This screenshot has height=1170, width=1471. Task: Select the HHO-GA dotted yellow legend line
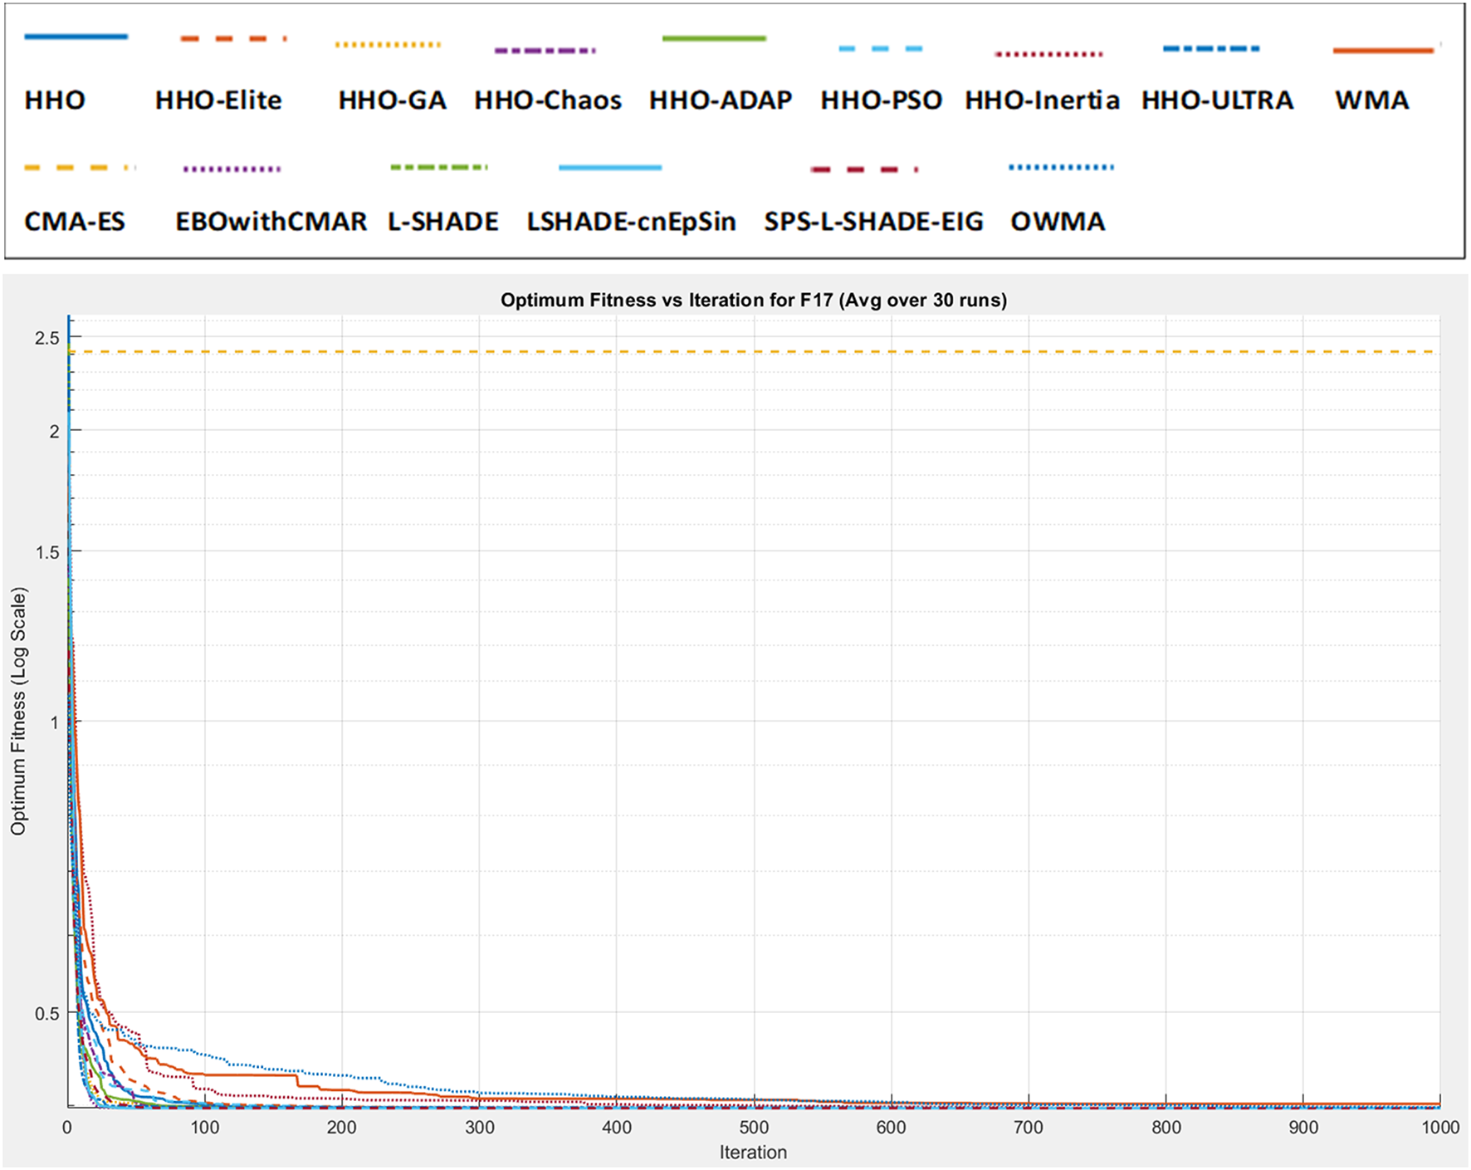[388, 45]
